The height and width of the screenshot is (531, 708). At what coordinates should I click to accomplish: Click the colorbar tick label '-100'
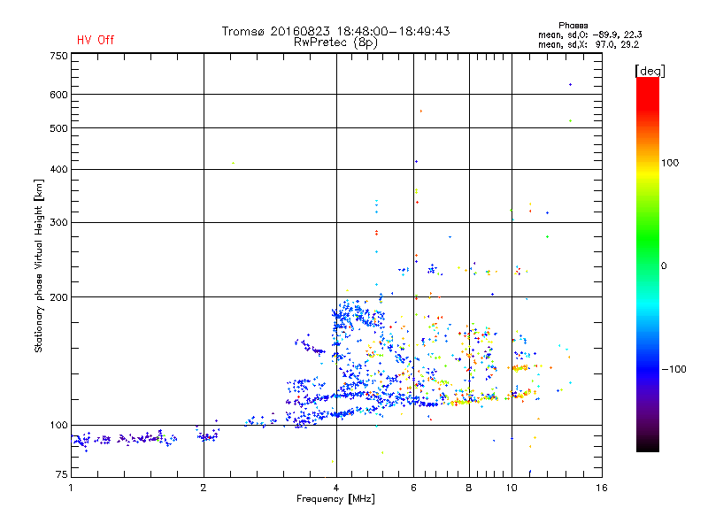point(673,369)
